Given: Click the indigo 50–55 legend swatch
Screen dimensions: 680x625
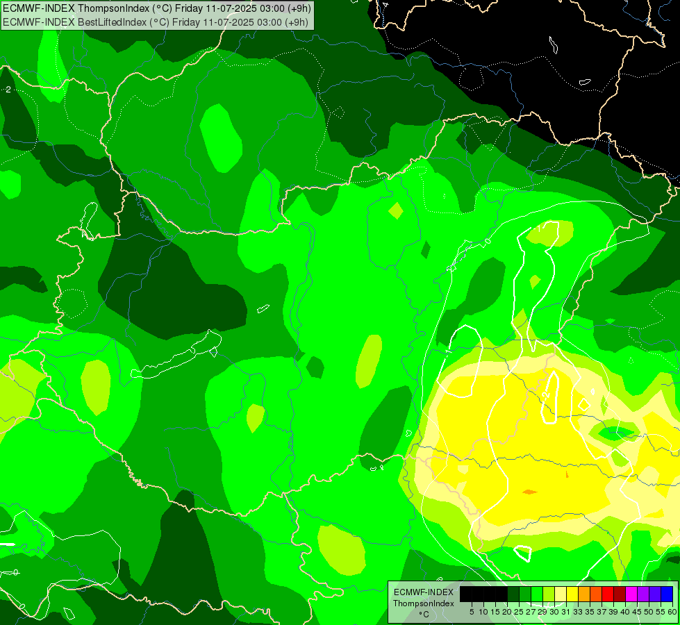Looking at the screenshot, I should [655, 594].
